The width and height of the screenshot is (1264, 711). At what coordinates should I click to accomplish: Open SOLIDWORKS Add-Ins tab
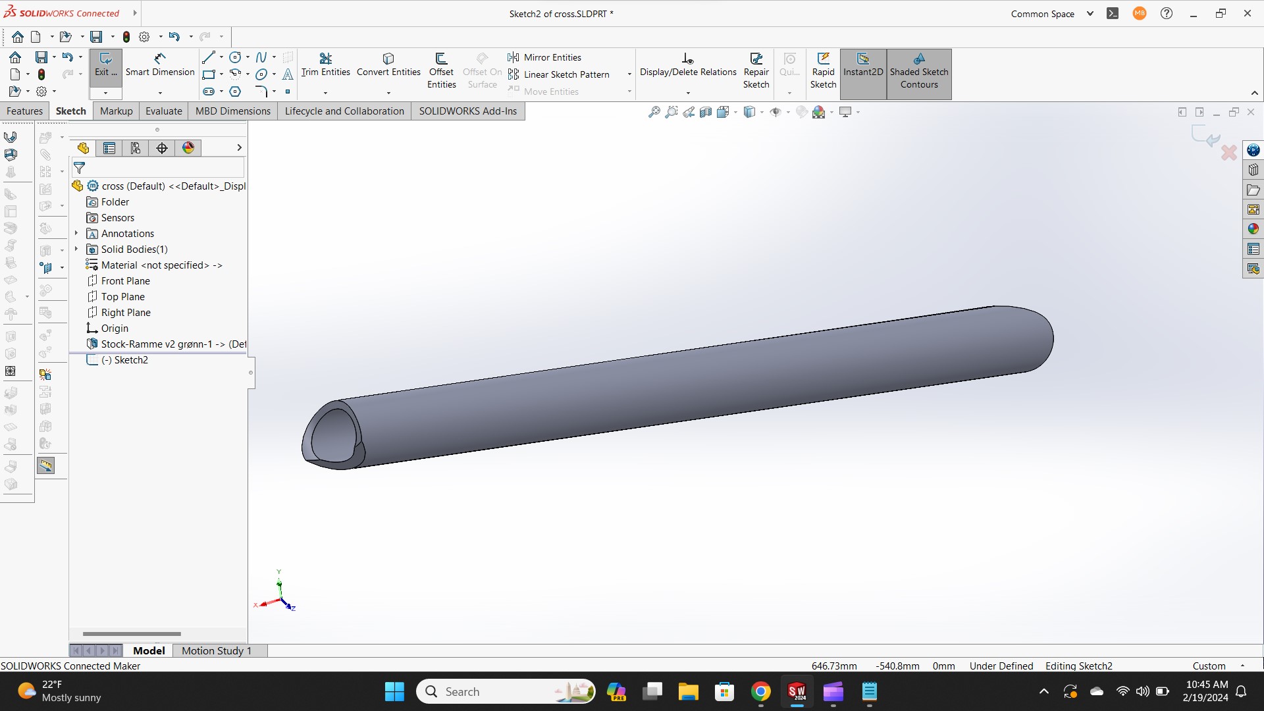pyautogui.click(x=468, y=111)
